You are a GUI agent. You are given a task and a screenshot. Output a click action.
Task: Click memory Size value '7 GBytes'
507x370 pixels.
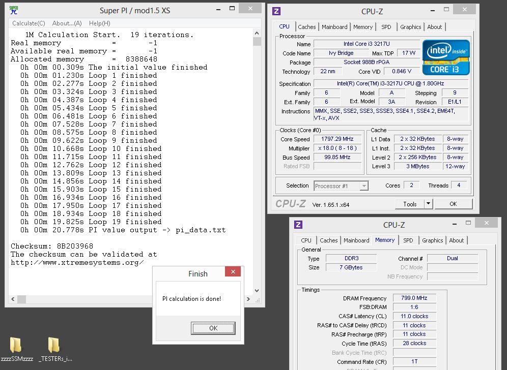(351, 267)
